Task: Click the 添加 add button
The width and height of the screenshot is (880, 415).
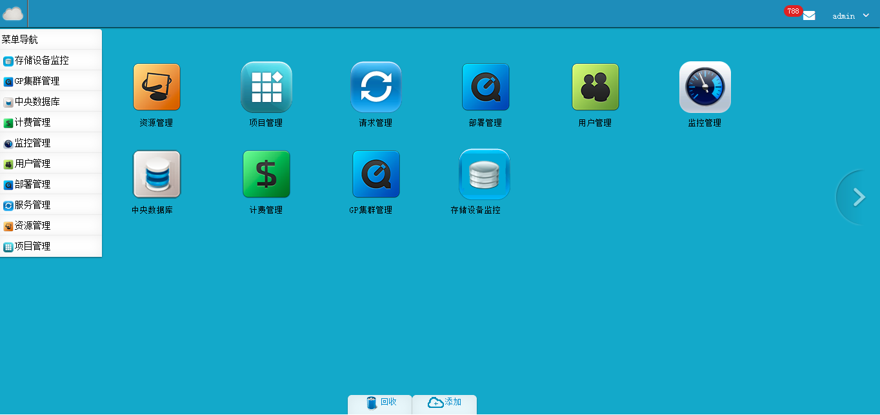Action: point(445,403)
